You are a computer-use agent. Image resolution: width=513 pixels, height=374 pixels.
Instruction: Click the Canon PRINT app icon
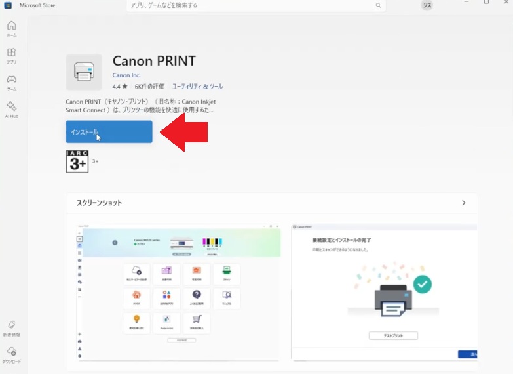(x=84, y=72)
